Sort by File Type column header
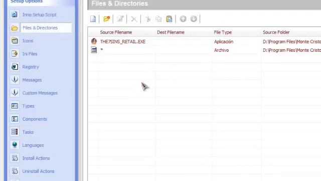The height and width of the screenshot is (181, 321). coord(223,32)
